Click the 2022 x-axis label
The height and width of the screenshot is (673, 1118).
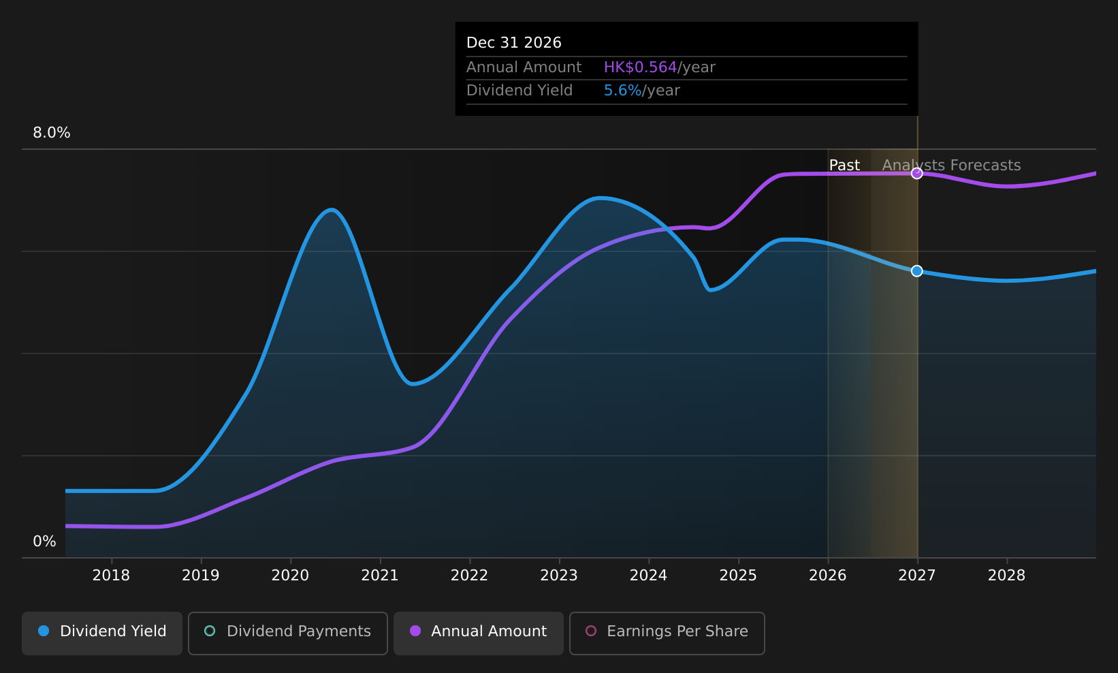(470, 576)
